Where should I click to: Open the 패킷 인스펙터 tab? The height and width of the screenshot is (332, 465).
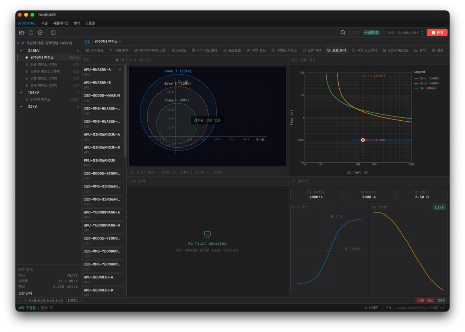point(364,50)
